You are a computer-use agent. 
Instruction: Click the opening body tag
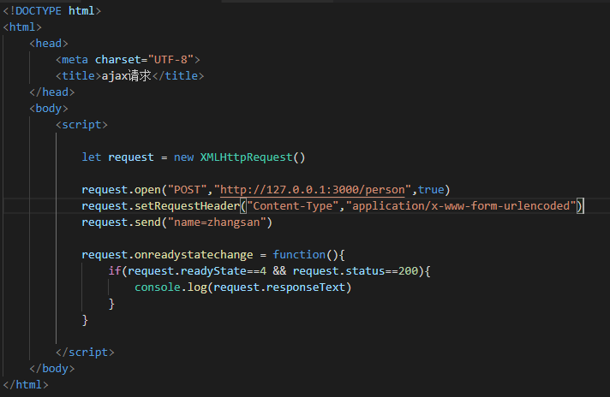point(49,109)
